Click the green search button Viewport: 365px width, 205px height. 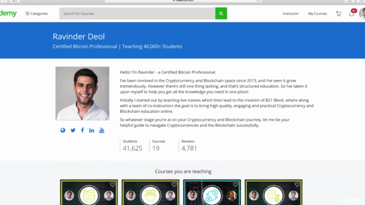221,14
